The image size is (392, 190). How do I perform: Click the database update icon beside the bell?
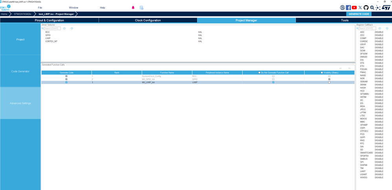tap(141, 7)
